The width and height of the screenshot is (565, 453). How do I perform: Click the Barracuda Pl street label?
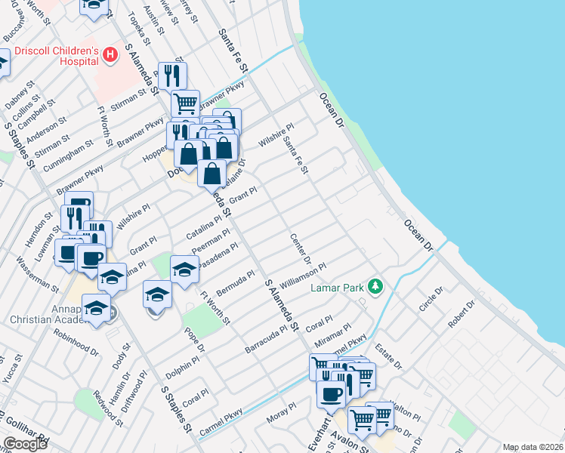tap(267, 339)
